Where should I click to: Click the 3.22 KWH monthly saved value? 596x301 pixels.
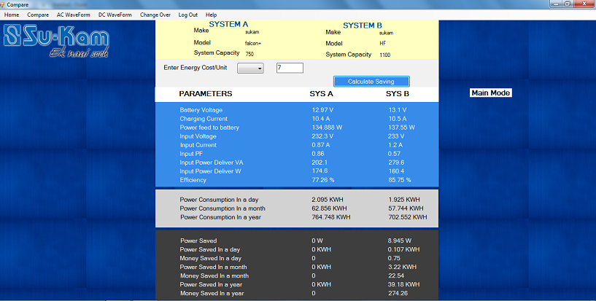402,267
